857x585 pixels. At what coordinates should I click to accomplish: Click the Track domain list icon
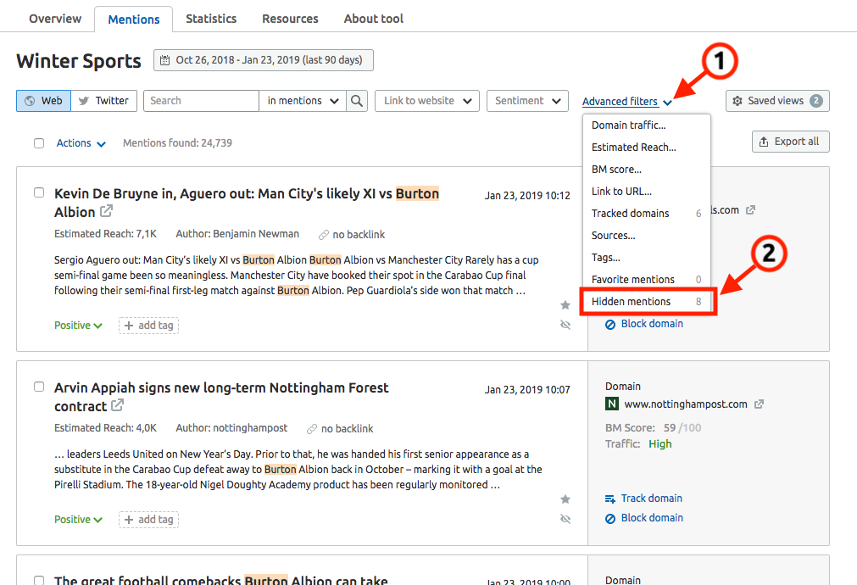[x=610, y=499]
